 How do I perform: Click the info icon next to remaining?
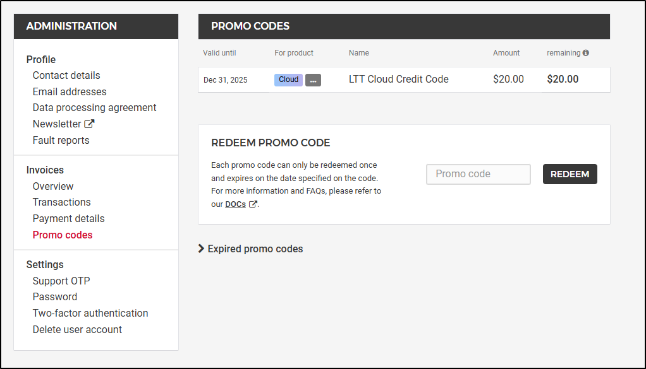point(586,53)
